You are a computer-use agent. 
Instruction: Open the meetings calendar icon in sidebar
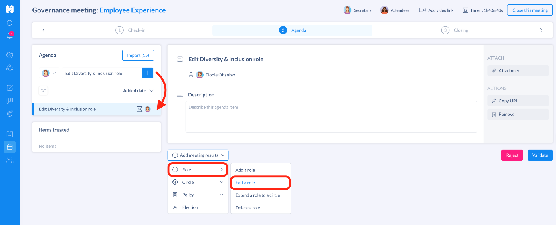10,147
